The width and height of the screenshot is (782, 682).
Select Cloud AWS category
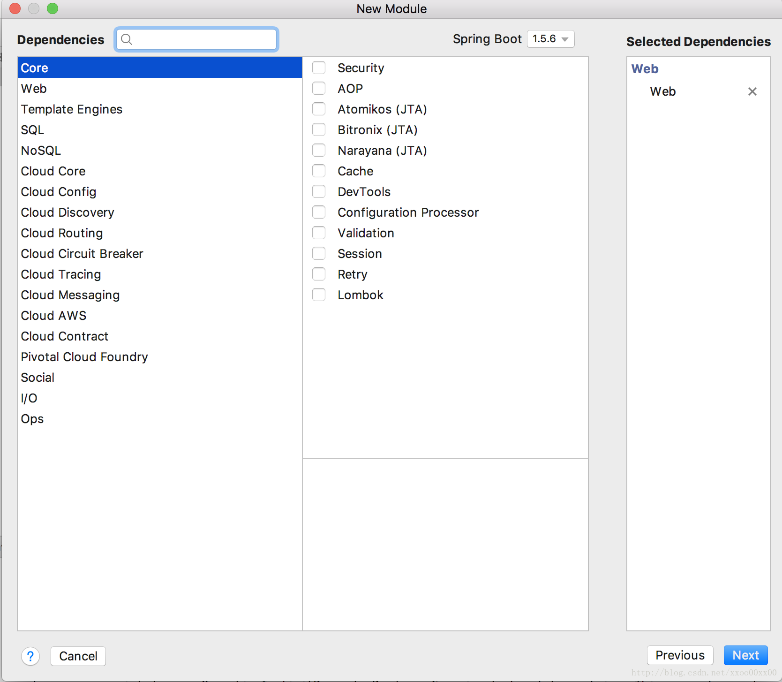(x=159, y=315)
